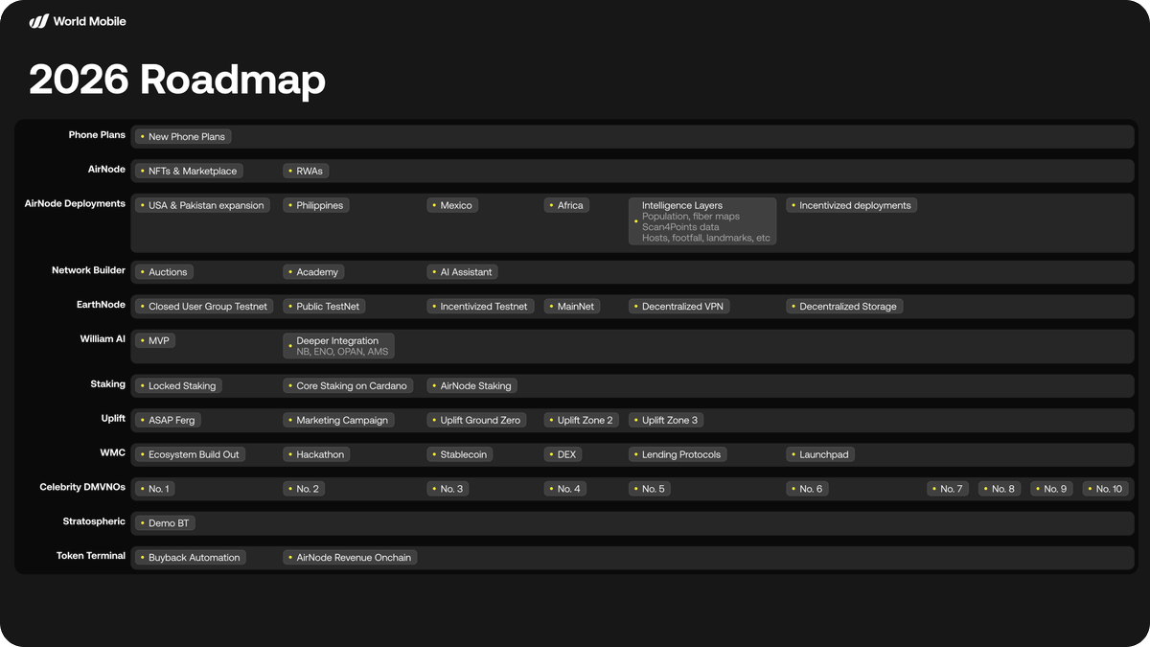Viewport: 1150px width, 647px height.
Task: Select the Locked Staking chip
Action: pos(179,386)
